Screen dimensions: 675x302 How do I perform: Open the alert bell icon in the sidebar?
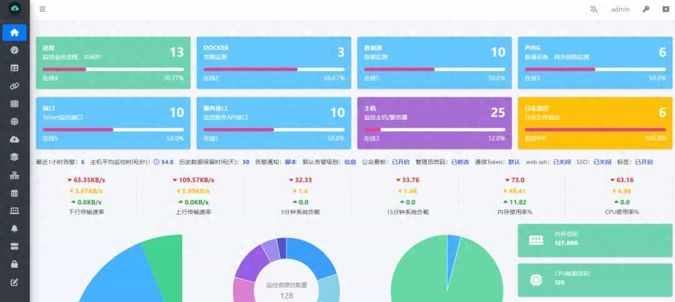[x=14, y=228]
